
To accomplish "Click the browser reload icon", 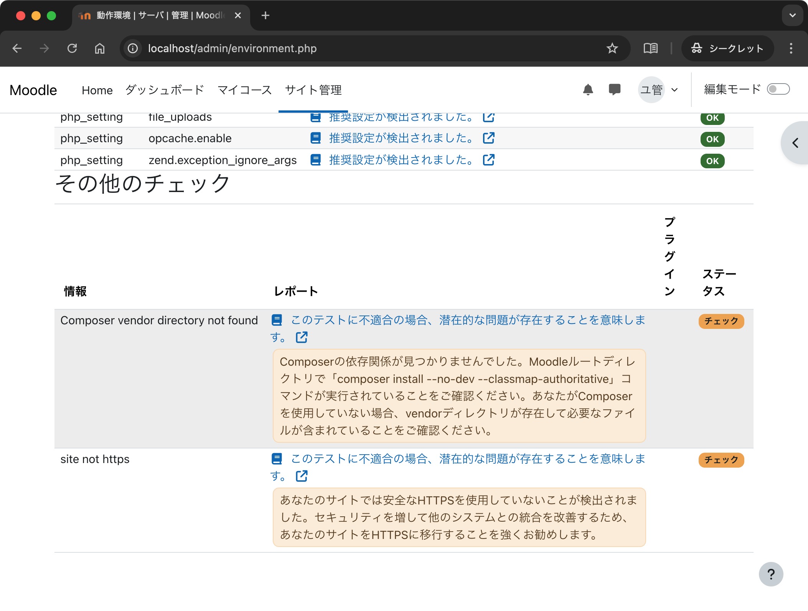I will tap(72, 48).
